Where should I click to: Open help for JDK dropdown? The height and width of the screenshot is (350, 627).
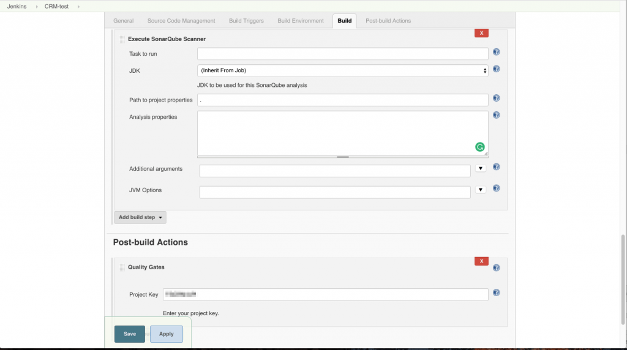point(496,69)
